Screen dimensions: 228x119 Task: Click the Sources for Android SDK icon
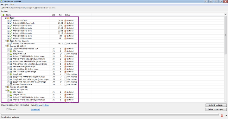11,85
